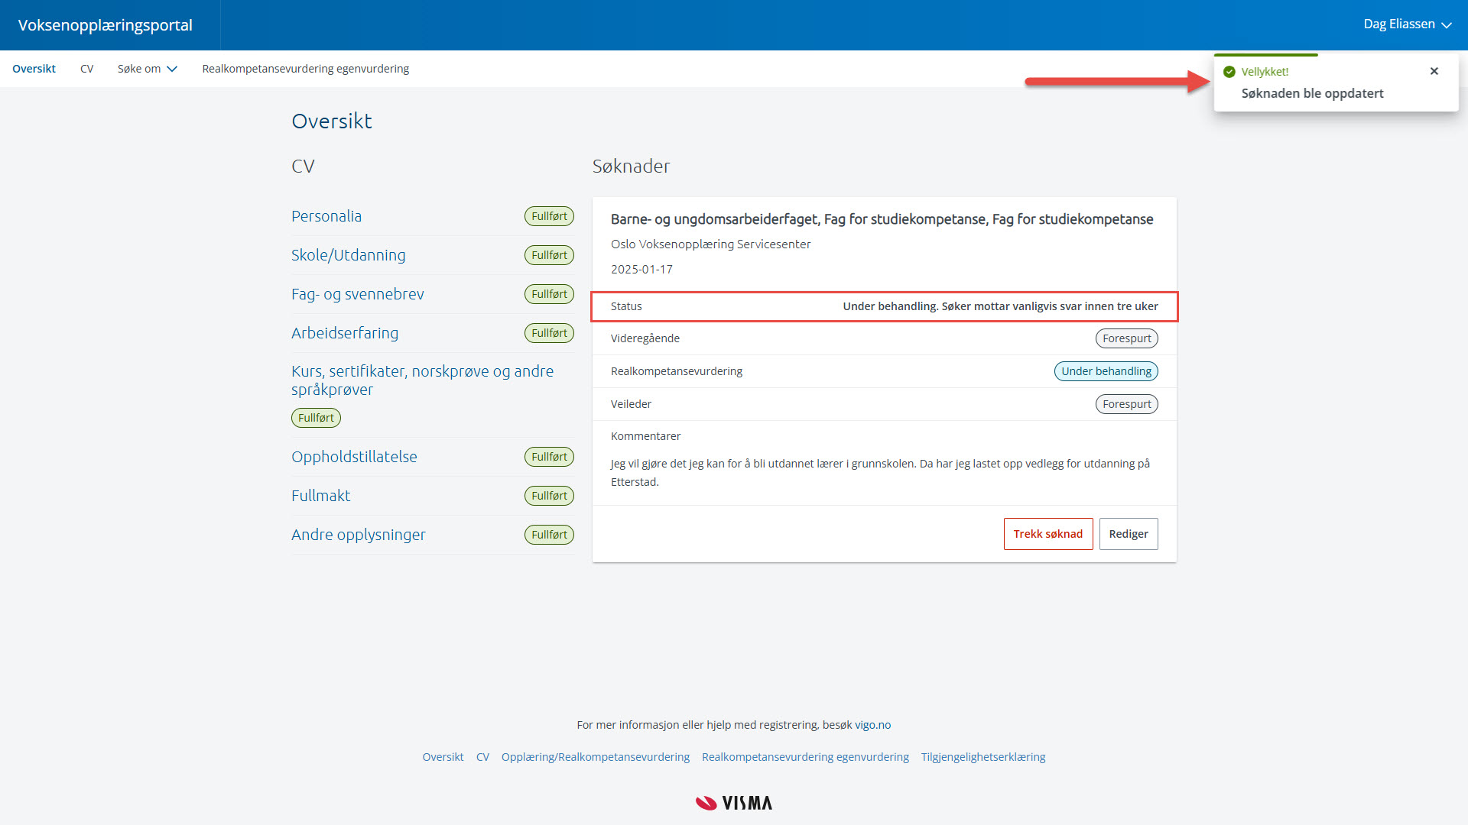This screenshot has width=1468, height=825.
Task: Visit the vigo.no help link
Action: coord(872,725)
